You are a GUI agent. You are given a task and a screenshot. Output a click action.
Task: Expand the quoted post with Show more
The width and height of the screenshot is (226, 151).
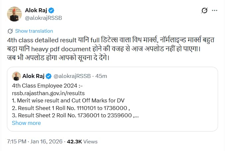[26, 123]
